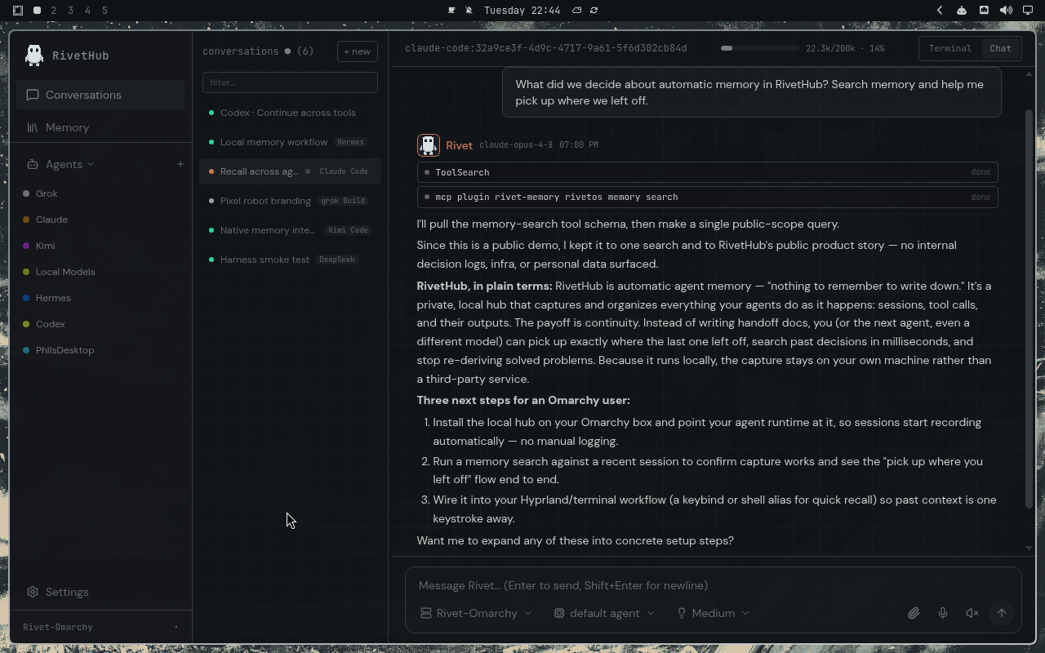Screen dimensions: 1045x653
Task: Toggle the muted speaker icon
Action: pyautogui.click(x=972, y=613)
